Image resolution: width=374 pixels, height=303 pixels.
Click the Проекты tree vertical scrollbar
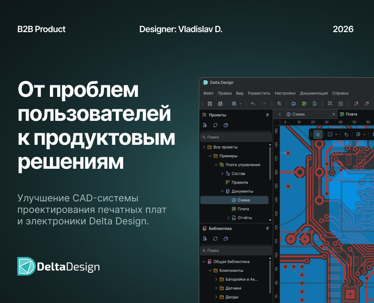(x=270, y=163)
